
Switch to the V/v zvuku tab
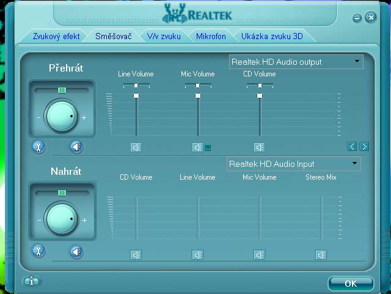click(x=164, y=37)
